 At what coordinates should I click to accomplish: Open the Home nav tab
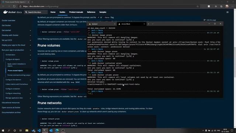[53, 12]
